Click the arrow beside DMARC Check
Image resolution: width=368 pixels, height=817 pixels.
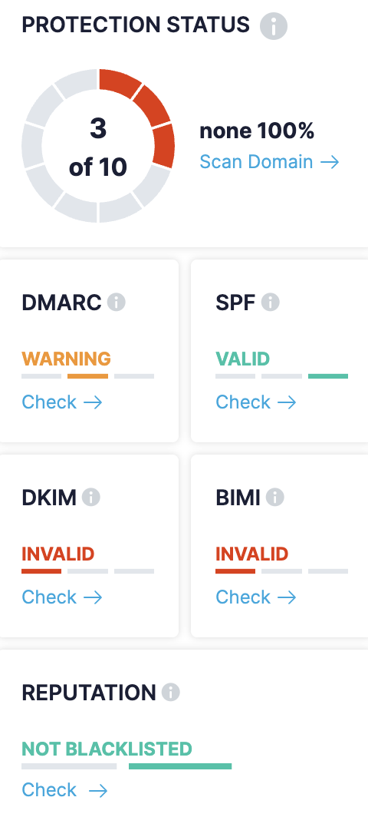pyautogui.click(x=93, y=402)
